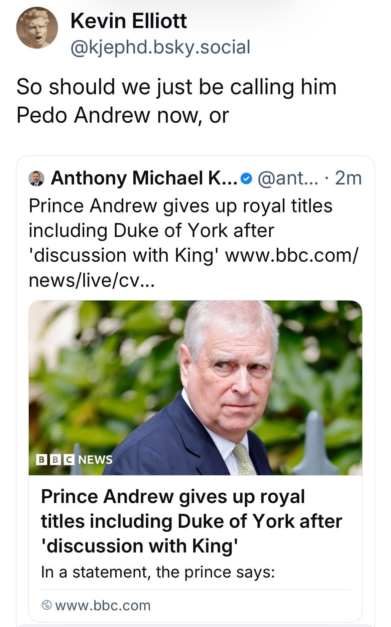Open the www.bbc.com/news/live link in quoted text
Viewport: 391px width, 627px height.
tap(291, 255)
